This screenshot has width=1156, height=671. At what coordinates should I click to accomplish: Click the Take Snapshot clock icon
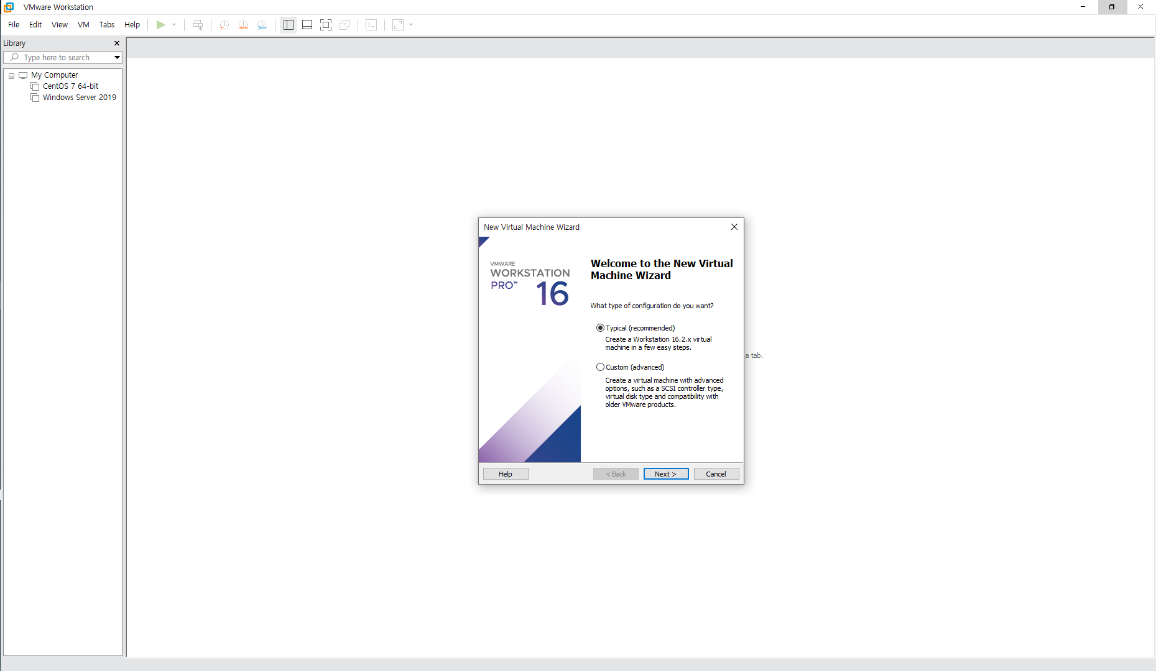[x=224, y=25]
